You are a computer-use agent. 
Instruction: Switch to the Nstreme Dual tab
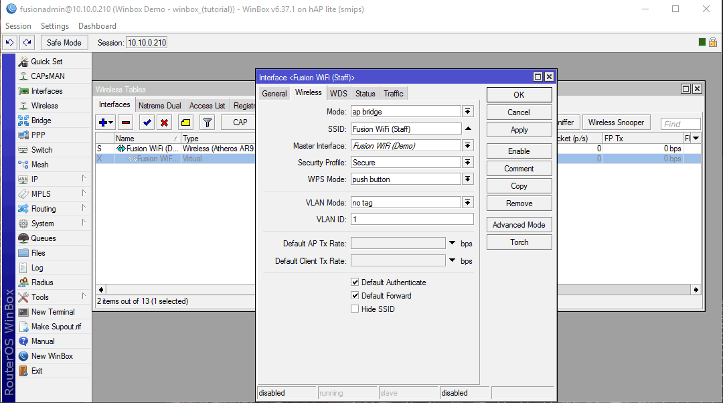[x=159, y=106]
